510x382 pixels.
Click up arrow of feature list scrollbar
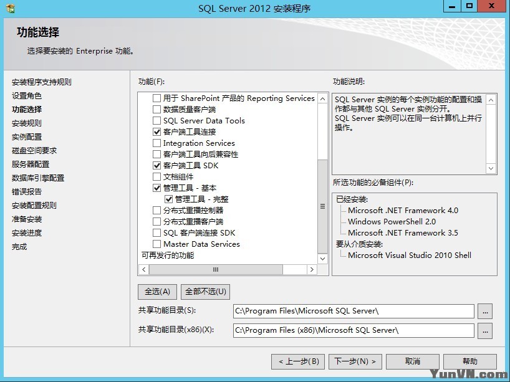[322, 98]
